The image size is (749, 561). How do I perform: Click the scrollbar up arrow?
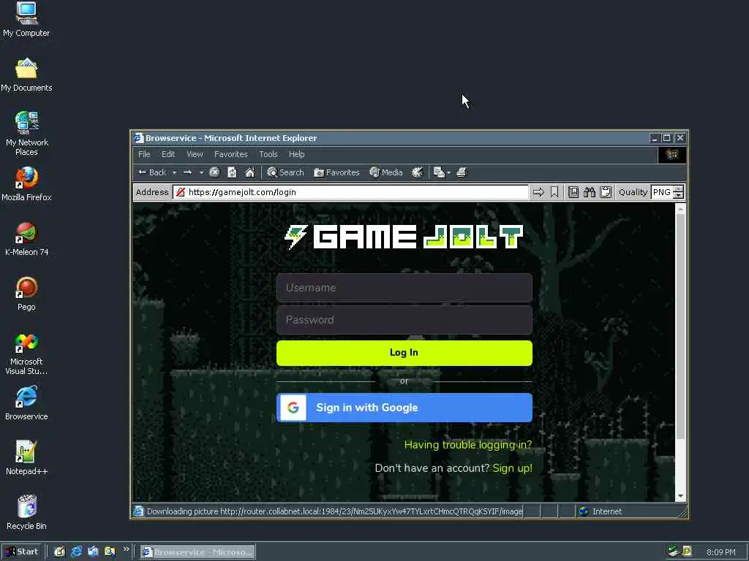point(681,208)
